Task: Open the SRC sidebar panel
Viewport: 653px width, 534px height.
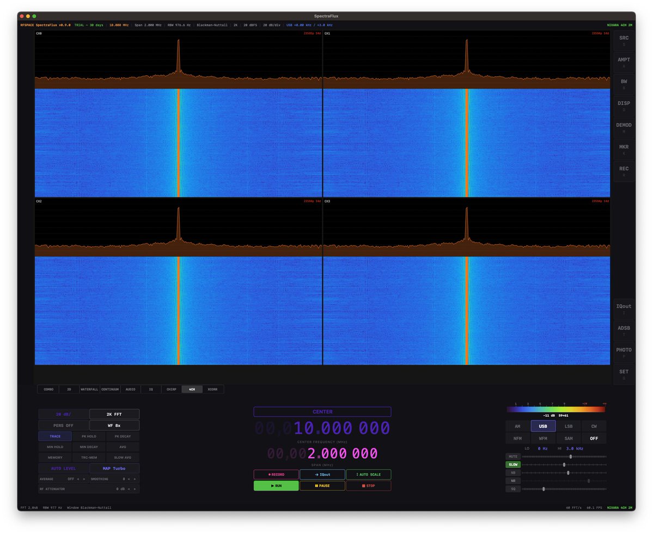Action: (x=624, y=41)
